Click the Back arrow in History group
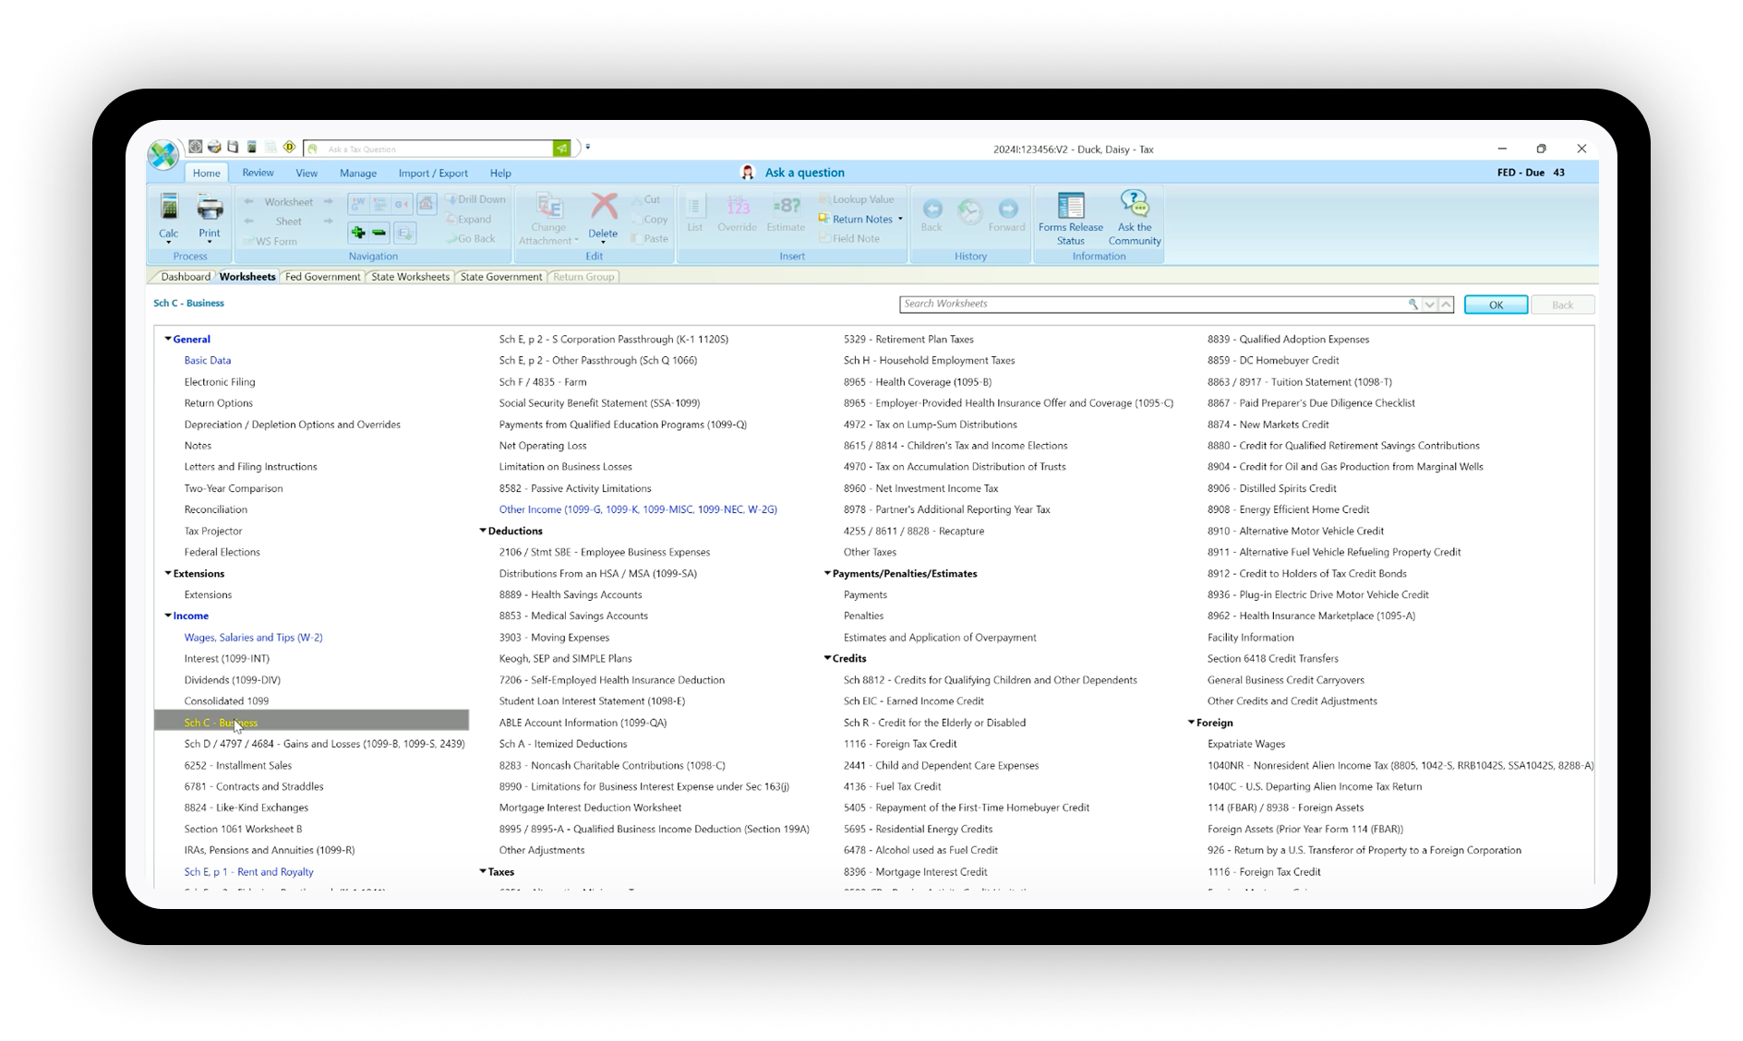 (932, 209)
